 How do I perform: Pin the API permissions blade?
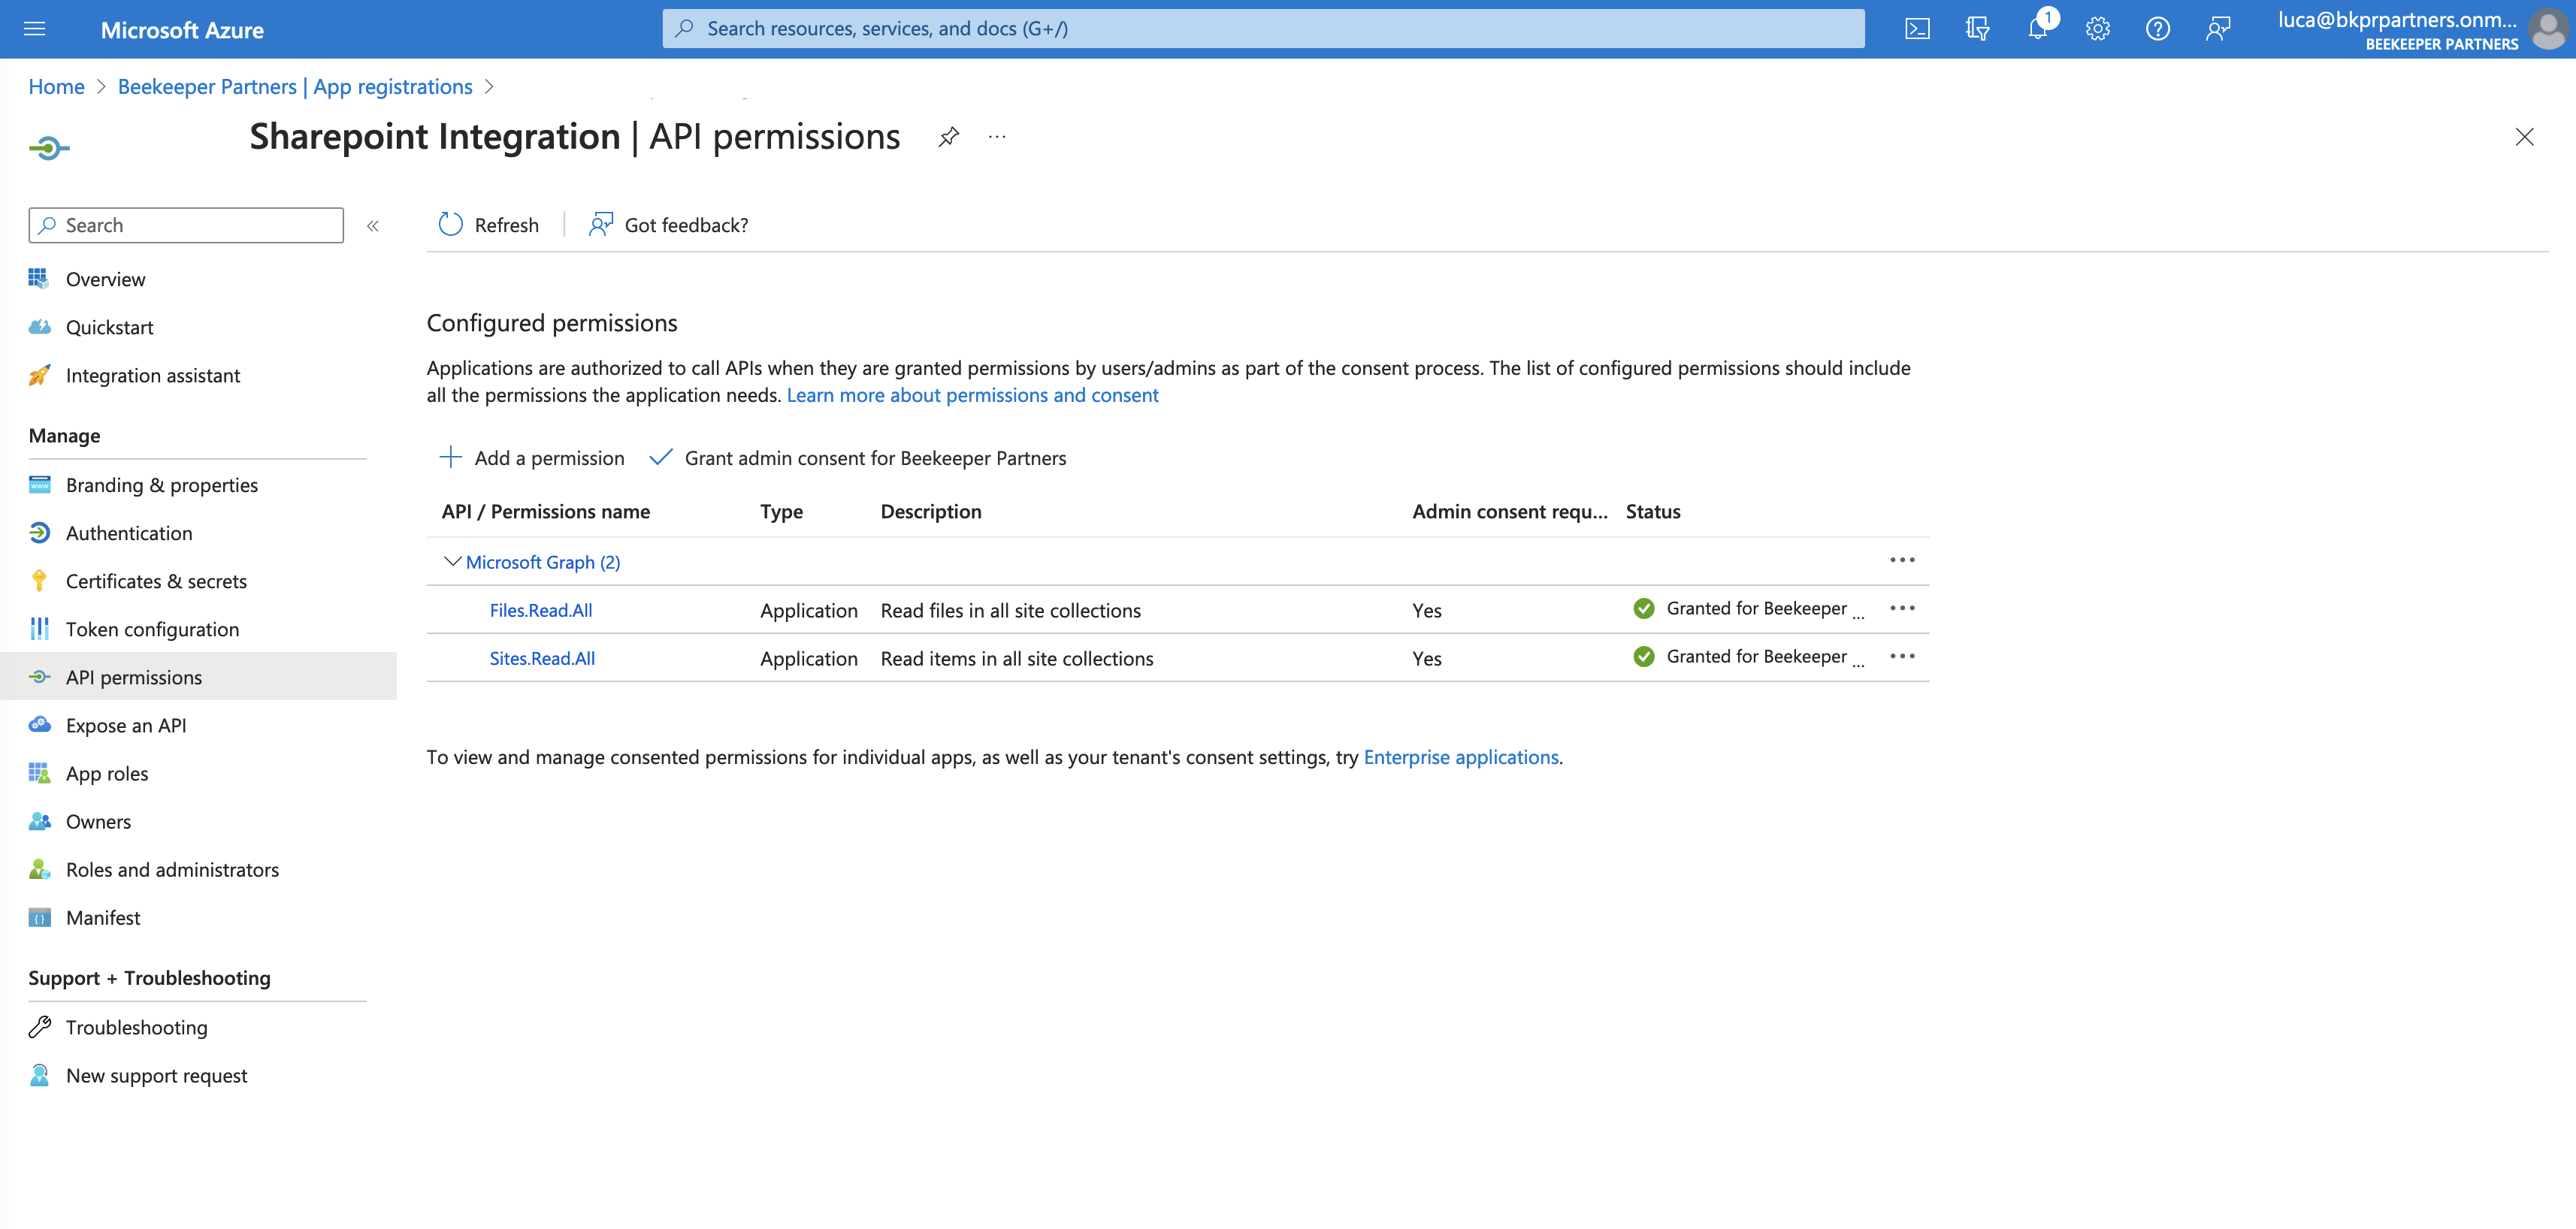tap(948, 137)
